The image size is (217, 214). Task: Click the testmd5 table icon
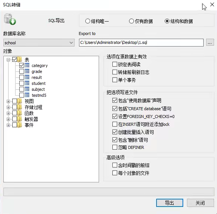click(27, 95)
